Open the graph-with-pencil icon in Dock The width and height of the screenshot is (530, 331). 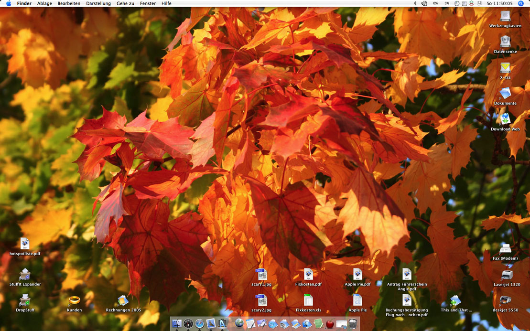point(262,323)
